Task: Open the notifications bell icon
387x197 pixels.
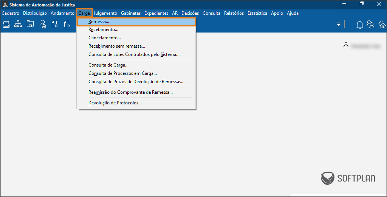Action: [360, 25]
